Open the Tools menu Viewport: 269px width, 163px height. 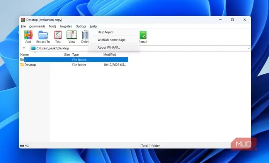click(x=52, y=26)
